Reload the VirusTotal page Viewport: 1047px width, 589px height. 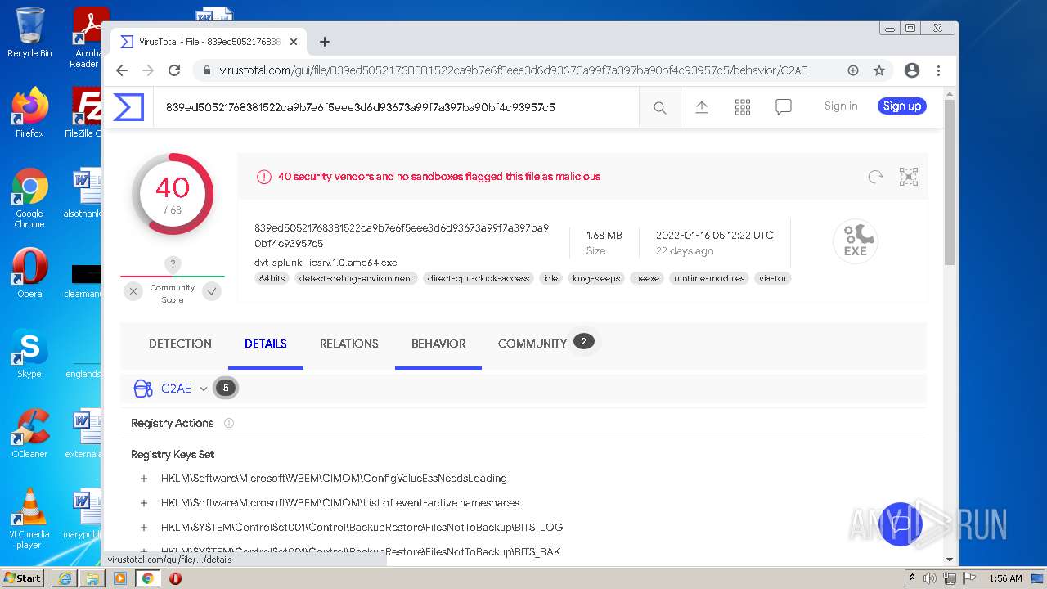point(173,70)
